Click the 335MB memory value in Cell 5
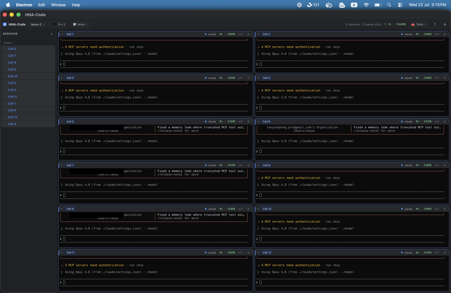Screen dimensions: 451x293 click(231, 122)
